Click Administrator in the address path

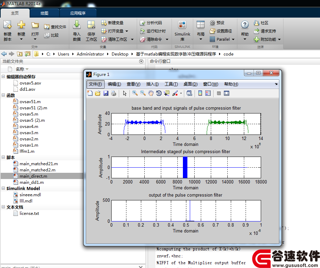click(90, 54)
